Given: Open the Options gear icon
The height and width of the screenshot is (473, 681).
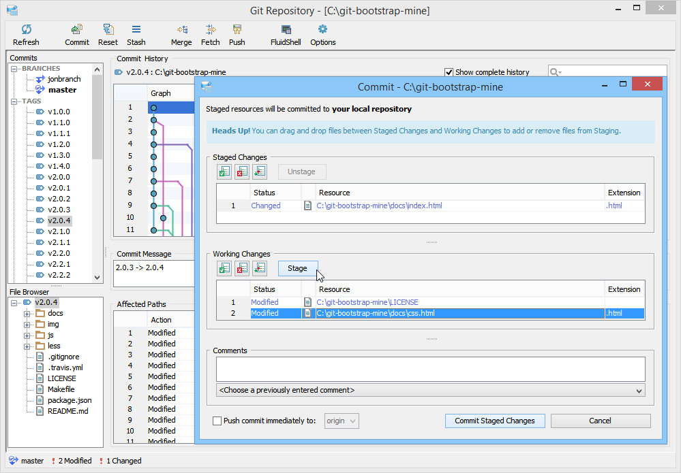Looking at the screenshot, I should 322,29.
